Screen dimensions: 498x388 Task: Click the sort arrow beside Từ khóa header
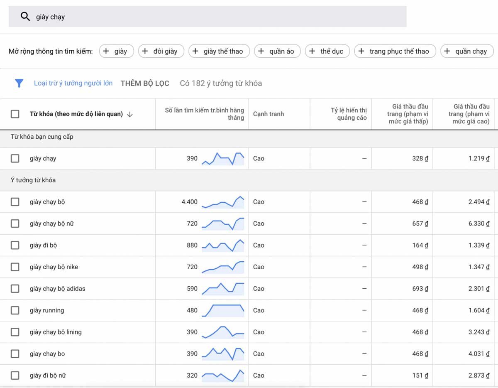(x=129, y=114)
